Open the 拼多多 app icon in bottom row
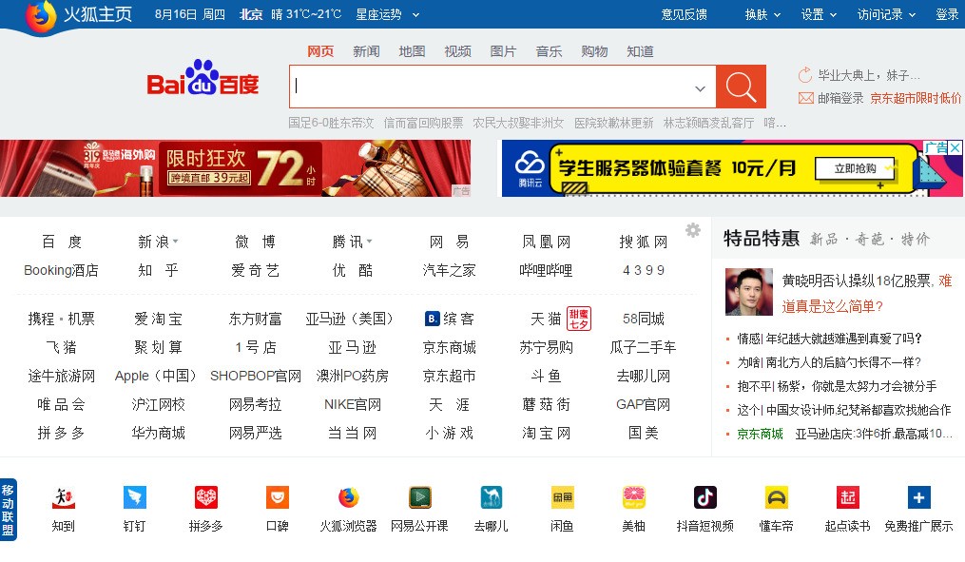Image resolution: width=965 pixels, height=562 pixels. coord(205,498)
